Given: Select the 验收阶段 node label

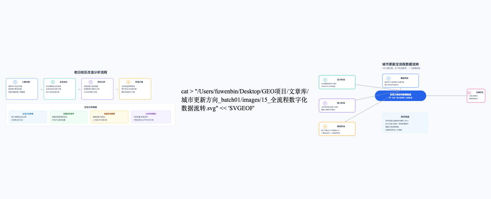Looking at the screenshot, I should click(341, 126).
